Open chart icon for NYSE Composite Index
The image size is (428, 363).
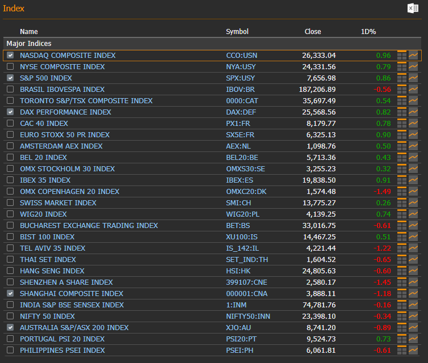(x=413, y=66)
